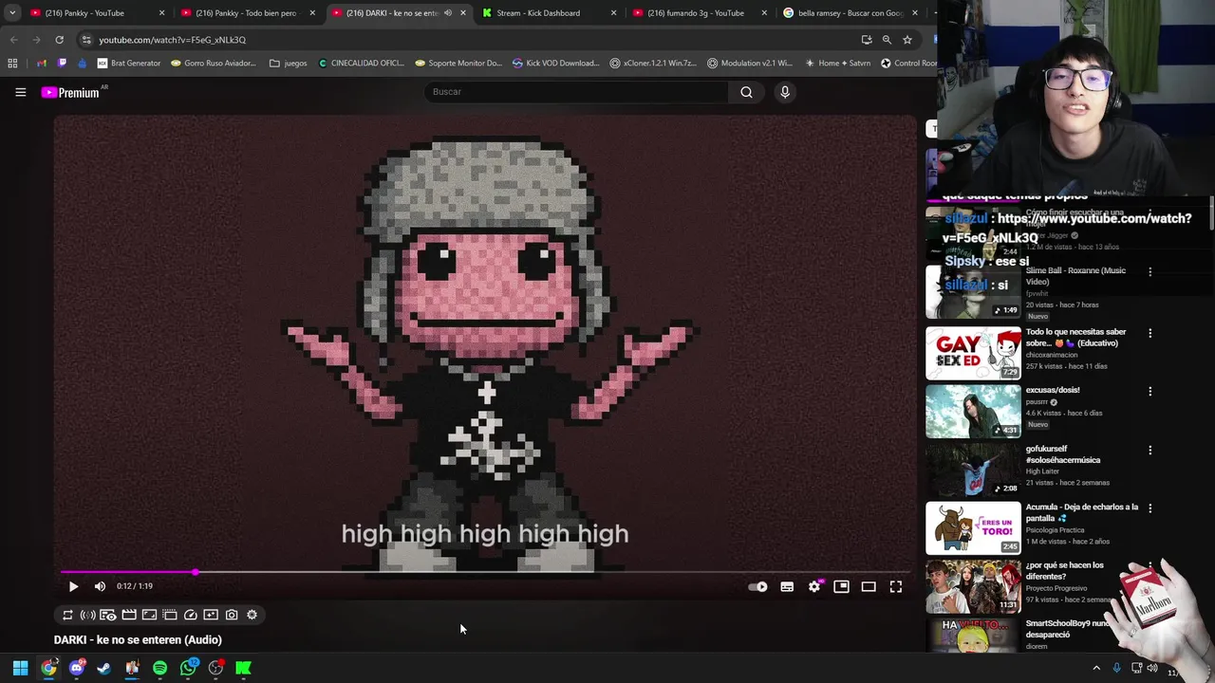This screenshot has width=1215, height=683.
Task: Reload the current page
Action: coord(59,40)
